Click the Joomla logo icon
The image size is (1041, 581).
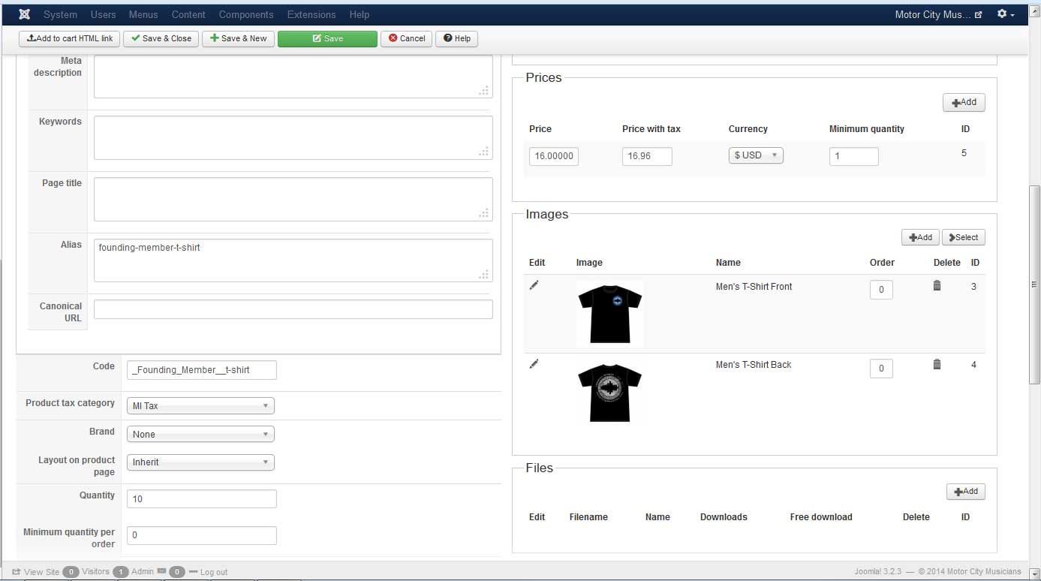point(24,14)
